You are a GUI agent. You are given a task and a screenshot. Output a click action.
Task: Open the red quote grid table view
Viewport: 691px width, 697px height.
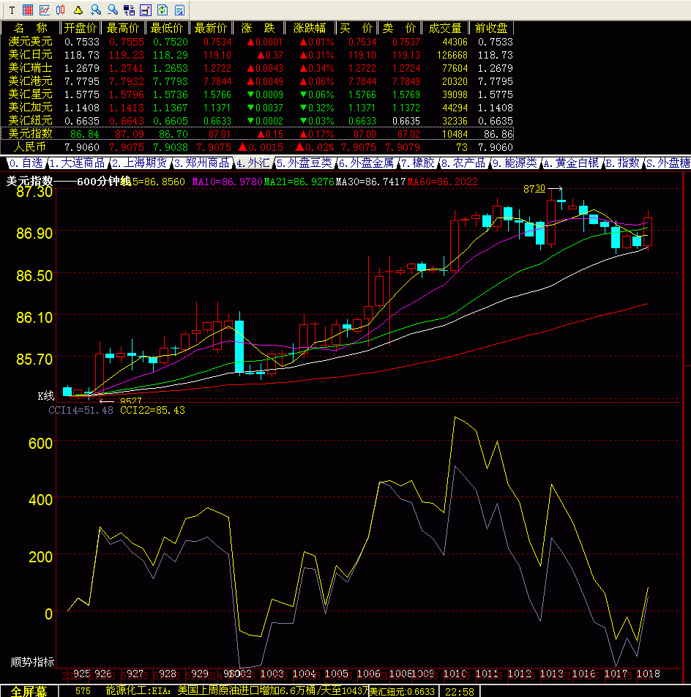click(28, 10)
